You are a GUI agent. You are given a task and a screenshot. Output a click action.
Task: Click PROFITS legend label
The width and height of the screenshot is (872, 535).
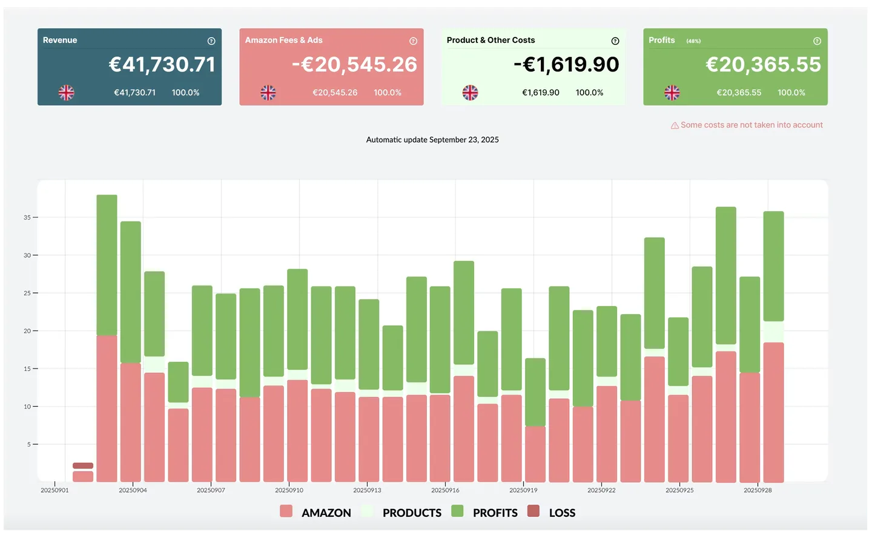pyautogui.click(x=495, y=513)
